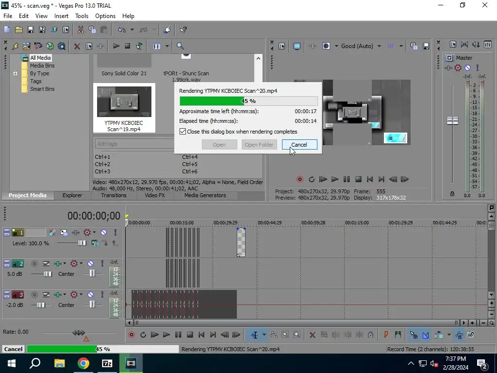Click the Save project disk icon

tap(31, 30)
